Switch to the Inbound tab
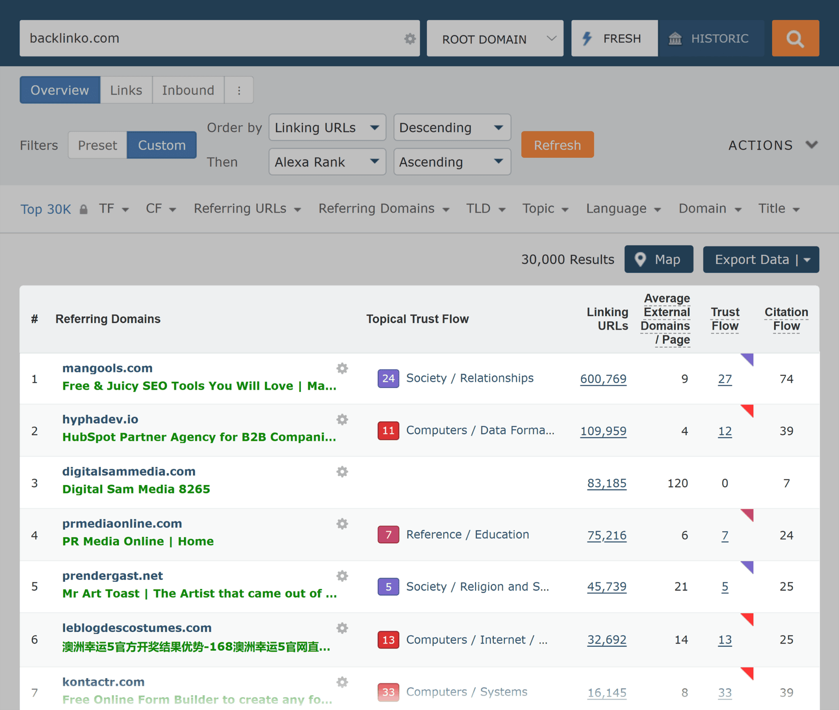The height and width of the screenshot is (710, 839). [188, 90]
